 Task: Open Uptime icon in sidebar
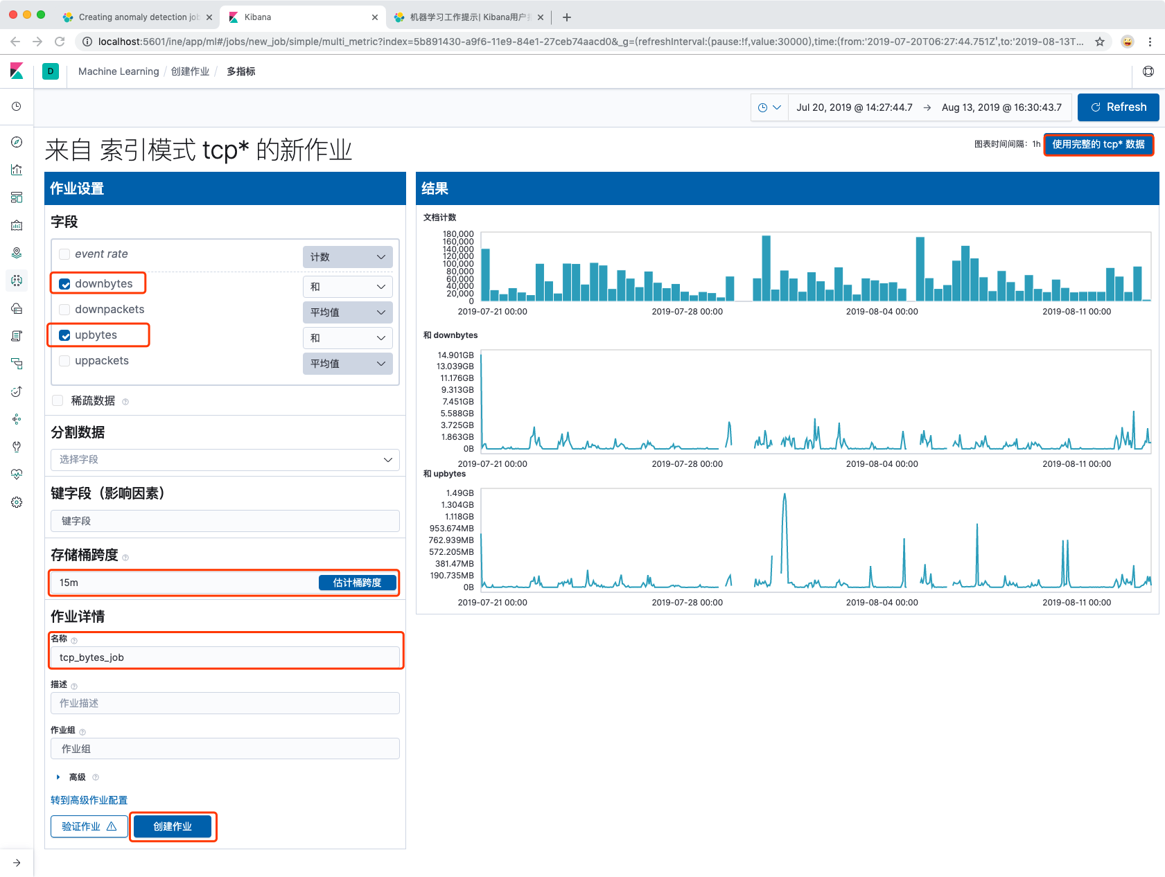[x=17, y=391]
